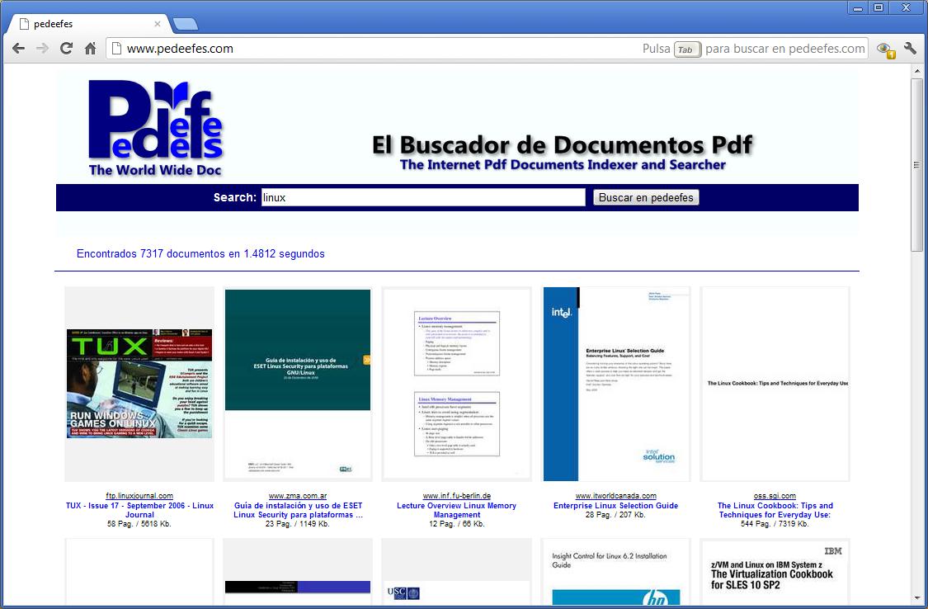Click the Pedeefes logo
Screen dimensions: 928x609
(156, 128)
